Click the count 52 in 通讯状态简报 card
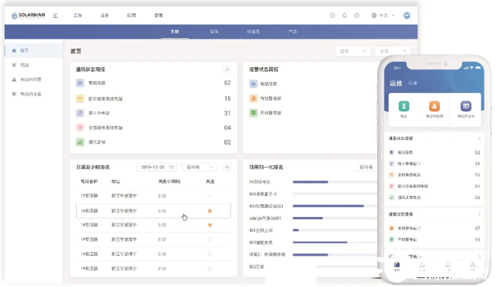495x287 pixels. (227, 83)
